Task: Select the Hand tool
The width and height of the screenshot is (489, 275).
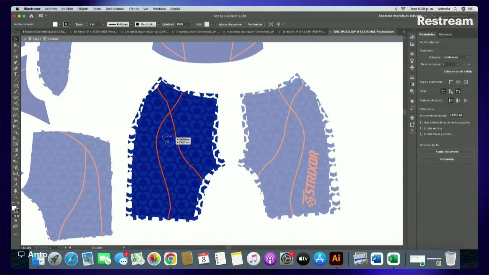Action: click(x=16, y=191)
